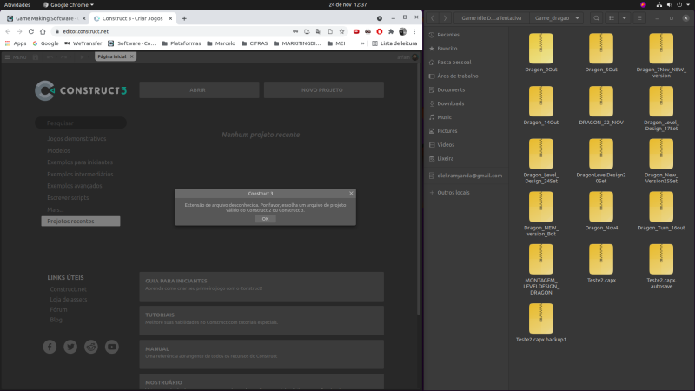The width and height of the screenshot is (695, 391).
Task: Toggle list view in file manager
Action: coord(612,18)
